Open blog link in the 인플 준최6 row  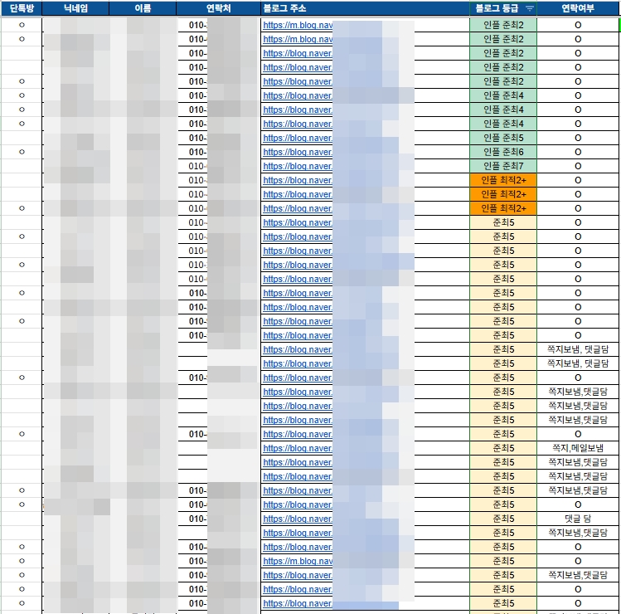click(298, 152)
